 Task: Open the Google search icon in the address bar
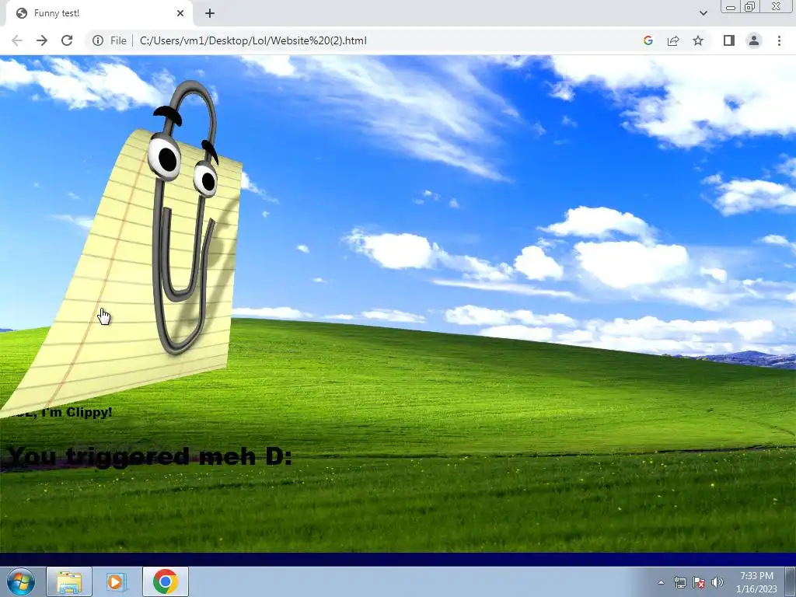[648, 40]
